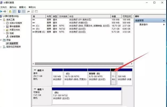The width and height of the screenshot is (167, 107).
Task: Select 任务计划程序 in the tree
Action: pyautogui.click(x=16, y=23)
